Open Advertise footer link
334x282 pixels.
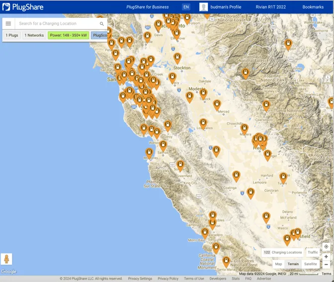coord(264,279)
